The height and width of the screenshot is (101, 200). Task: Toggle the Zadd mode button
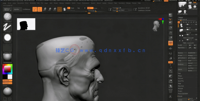90,8
